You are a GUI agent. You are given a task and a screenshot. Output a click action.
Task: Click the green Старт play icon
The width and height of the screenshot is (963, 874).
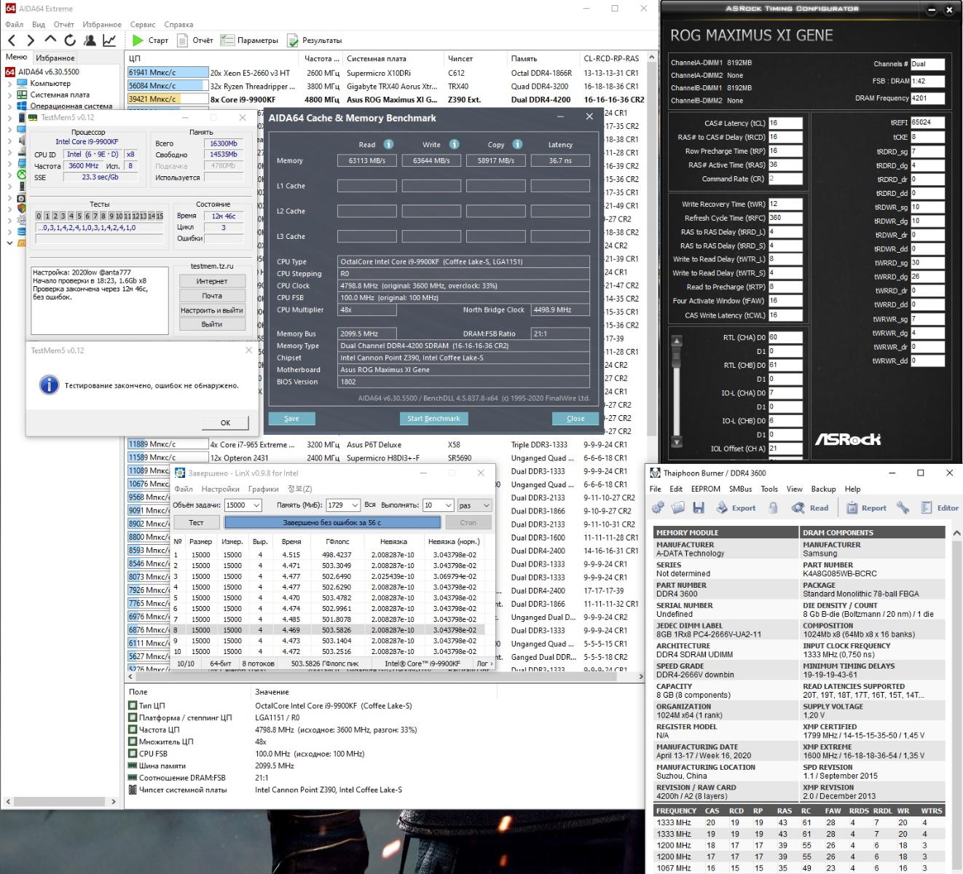(138, 41)
